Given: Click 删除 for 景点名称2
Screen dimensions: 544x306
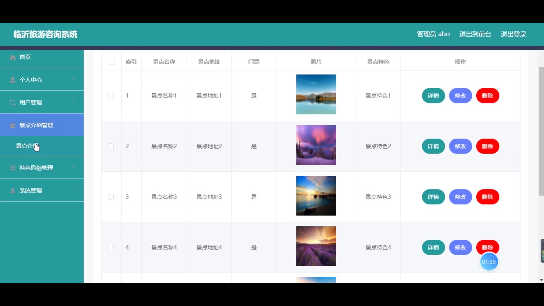Looking at the screenshot, I should tap(488, 146).
